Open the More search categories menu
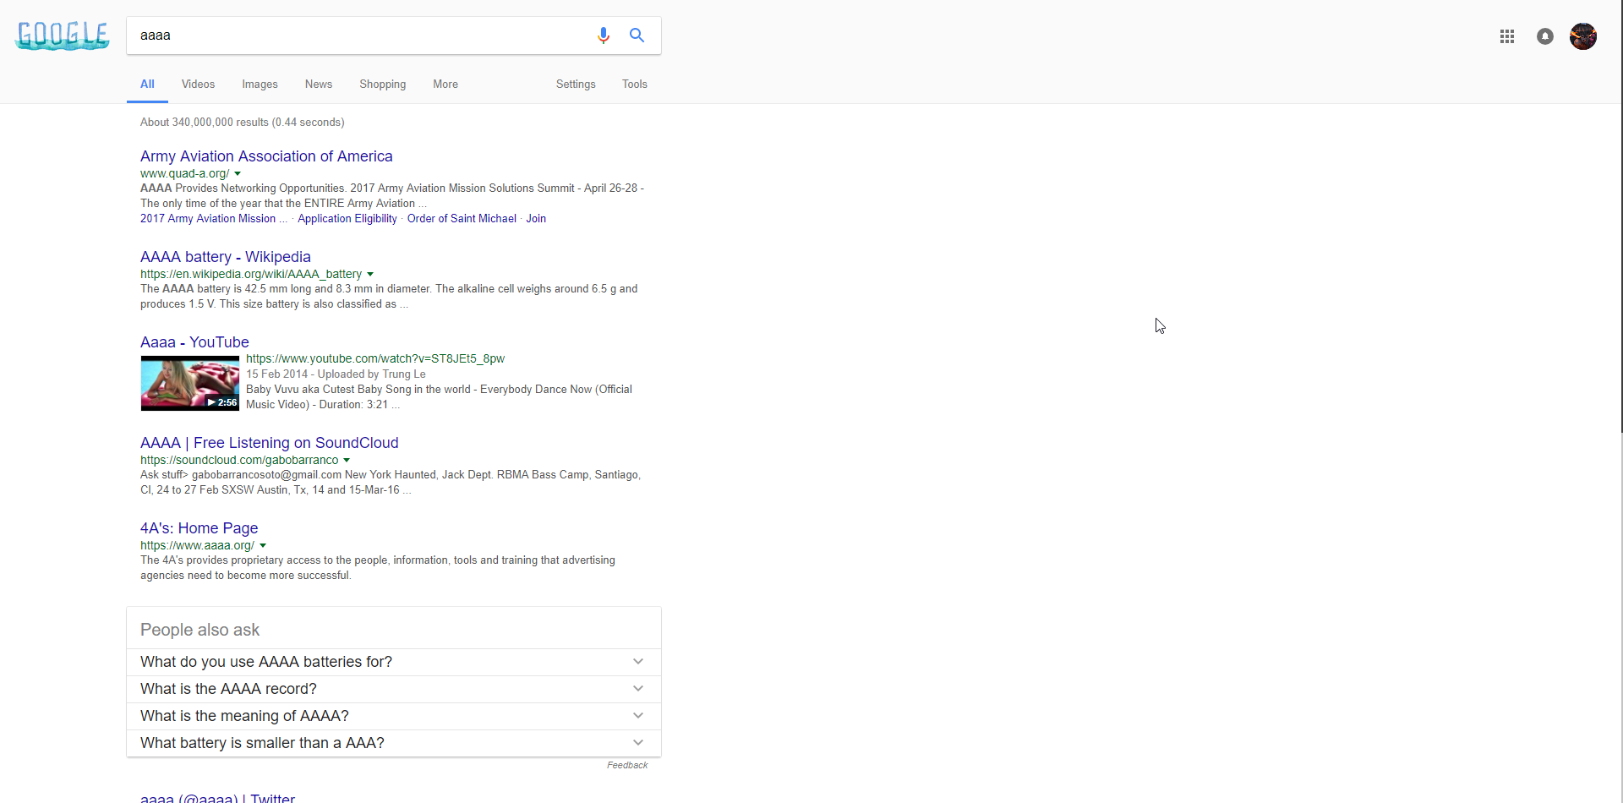 coord(445,85)
